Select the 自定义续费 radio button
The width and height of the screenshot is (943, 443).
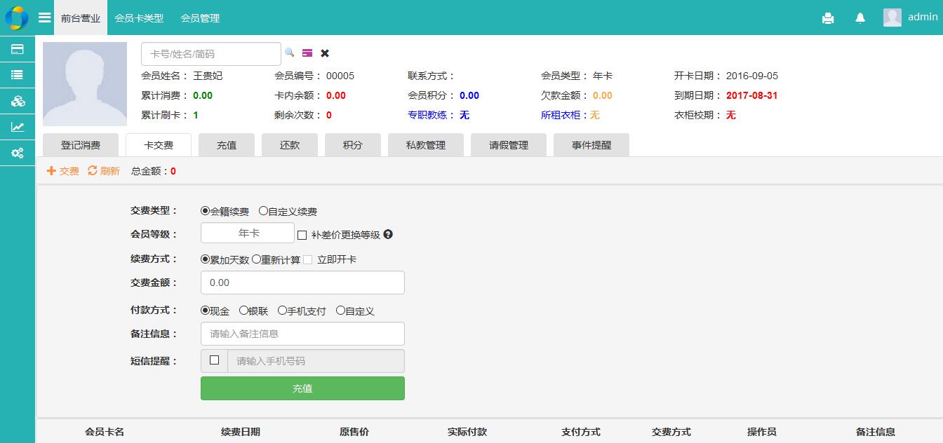pyautogui.click(x=263, y=211)
